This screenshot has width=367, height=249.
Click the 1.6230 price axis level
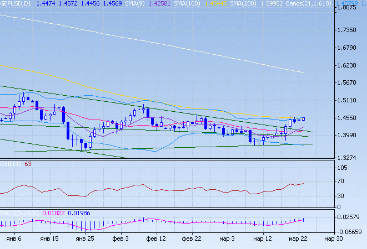[x=350, y=65]
